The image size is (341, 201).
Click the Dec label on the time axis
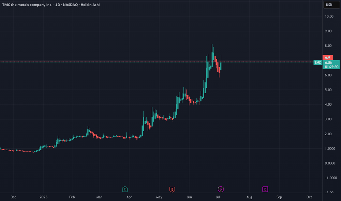click(13, 197)
